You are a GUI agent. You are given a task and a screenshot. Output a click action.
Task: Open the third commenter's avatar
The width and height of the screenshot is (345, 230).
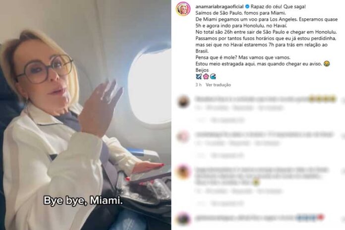coord(183,172)
